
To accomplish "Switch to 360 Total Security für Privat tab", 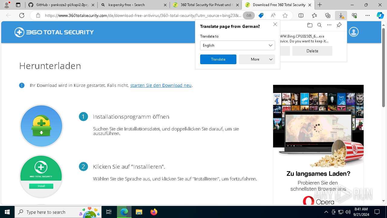I will click(x=206, y=5).
